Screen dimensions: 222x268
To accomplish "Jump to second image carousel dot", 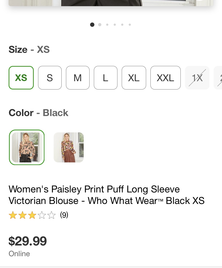I will pos(100,25).
